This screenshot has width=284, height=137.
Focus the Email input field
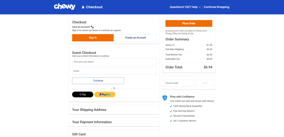click(114, 71)
